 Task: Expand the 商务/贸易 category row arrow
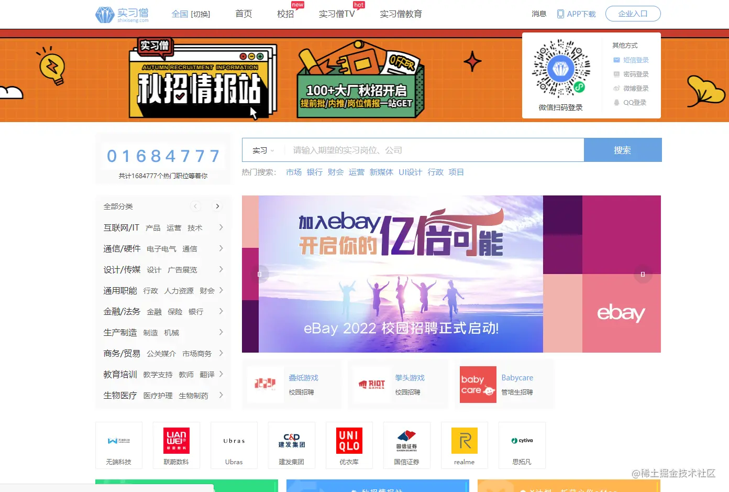pyautogui.click(x=221, y=353)
